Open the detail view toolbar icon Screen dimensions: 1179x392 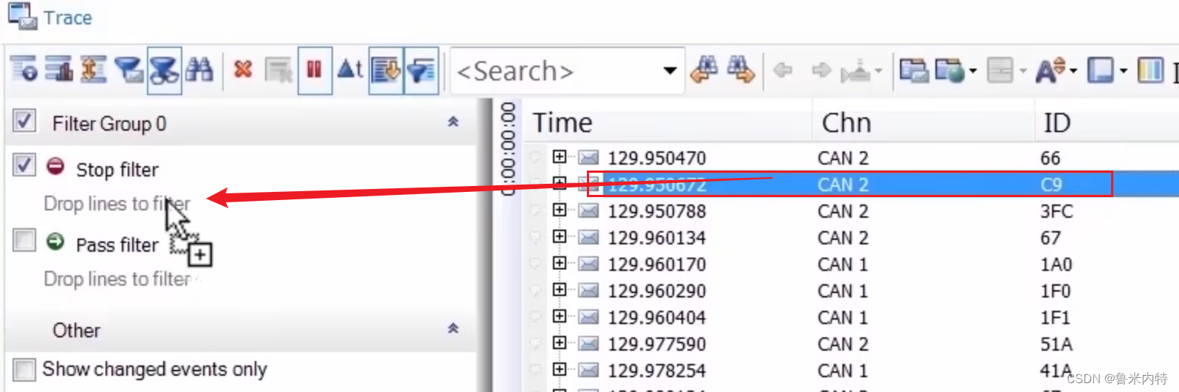24,70
